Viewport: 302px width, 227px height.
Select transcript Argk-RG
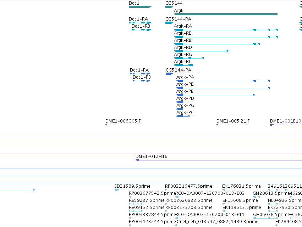click(188, 58)
